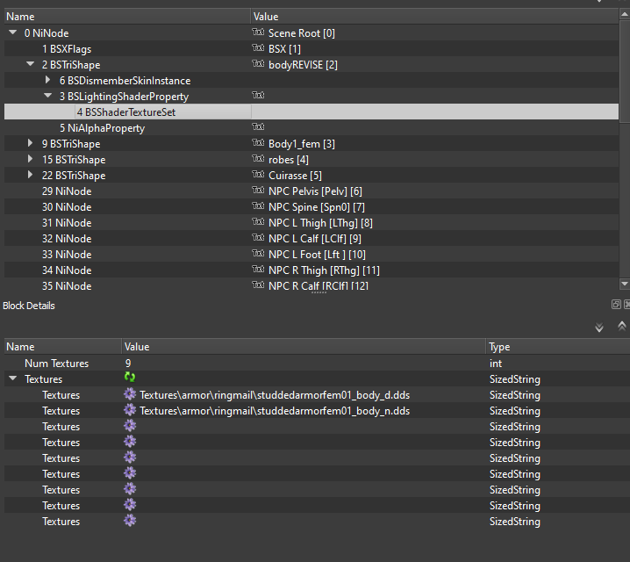Click the Txt icon beside robes [4]
The width and height of the screenshot is (630, 562).
pyautogui.click(x=258, y=158)
